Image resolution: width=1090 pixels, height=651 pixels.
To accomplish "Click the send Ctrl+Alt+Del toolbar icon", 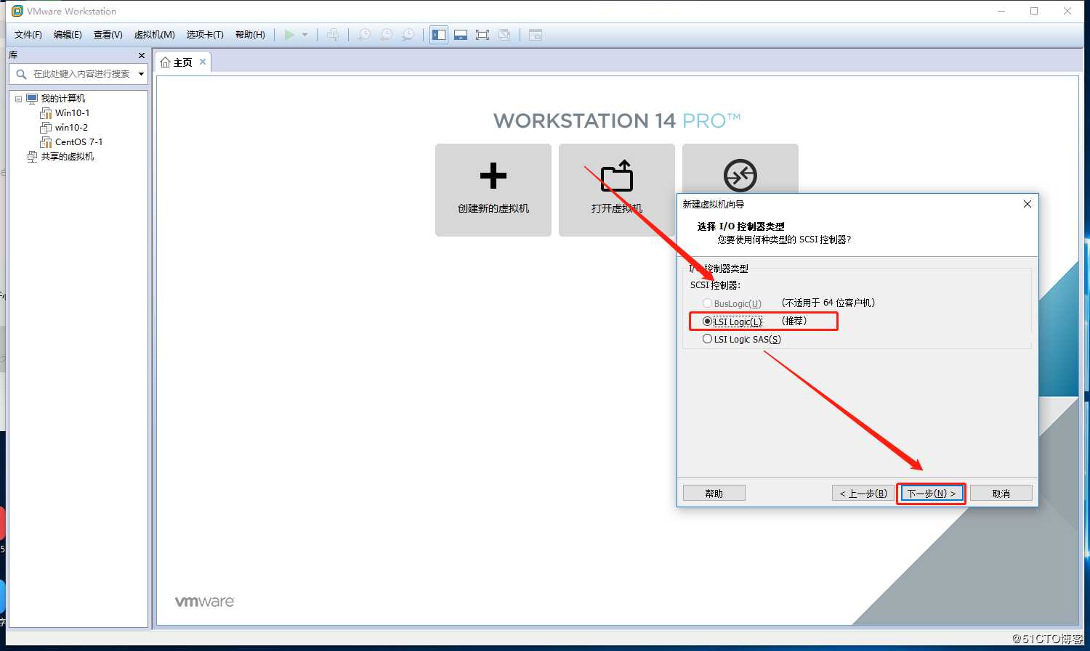I will tap(333, 35).
